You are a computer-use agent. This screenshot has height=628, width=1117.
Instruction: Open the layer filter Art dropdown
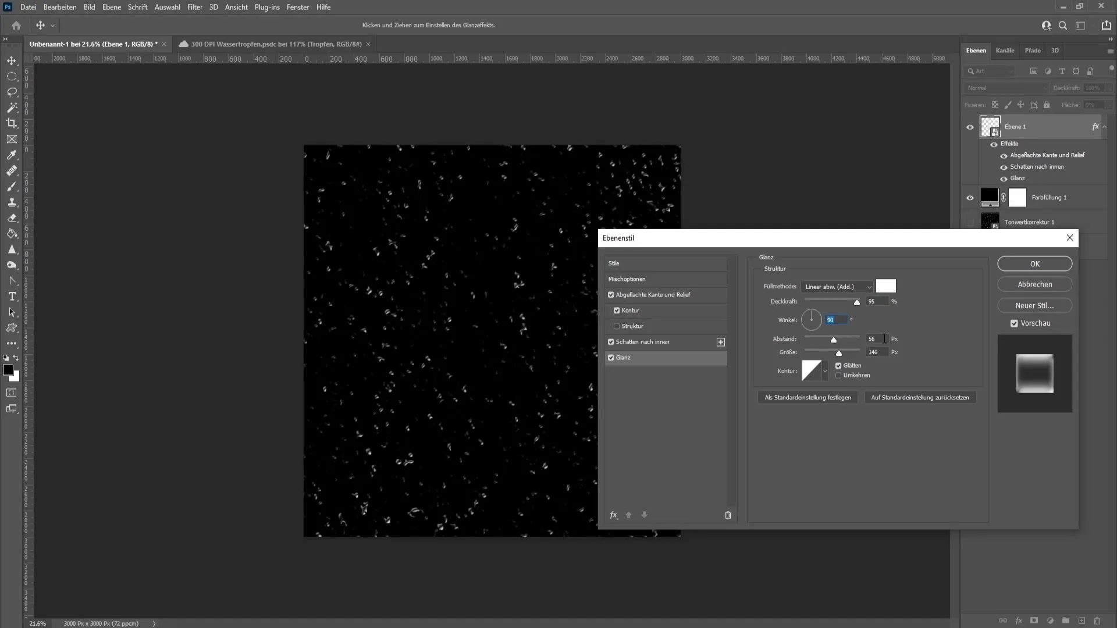click(x=990, y=71)
